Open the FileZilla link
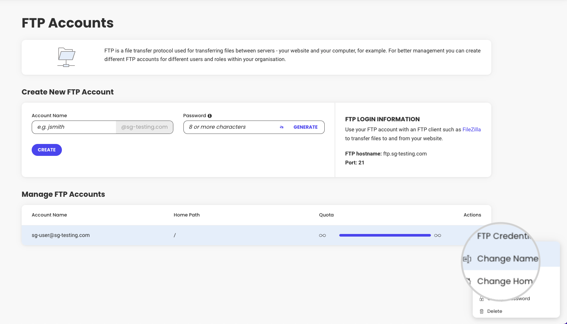This screenshot has width=567, height=324. (x=472, y=129)
